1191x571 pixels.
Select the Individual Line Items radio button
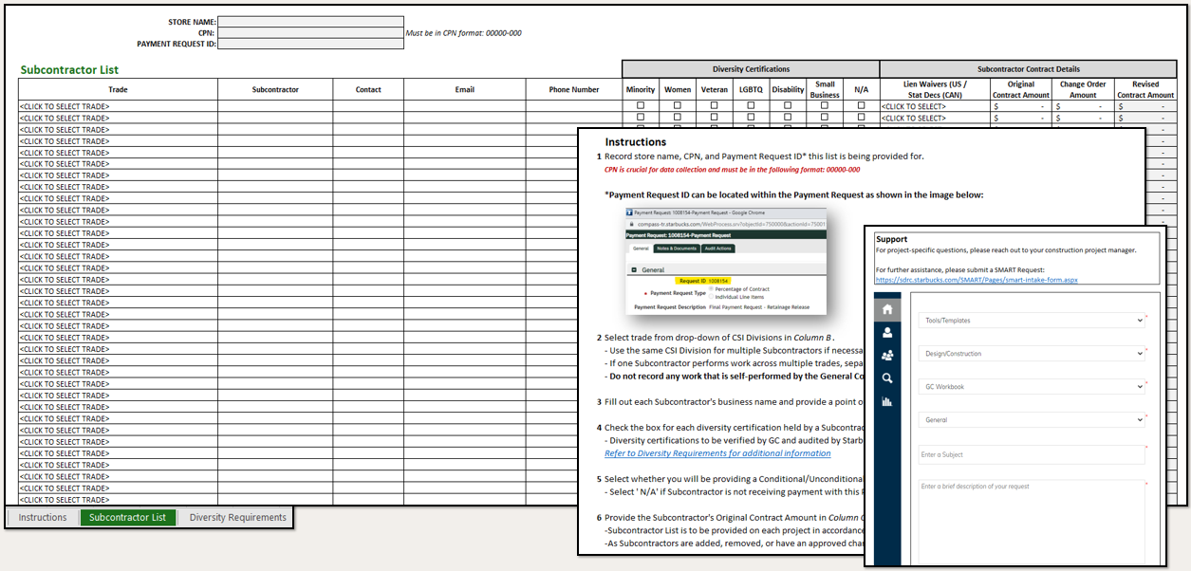[709, 297]
